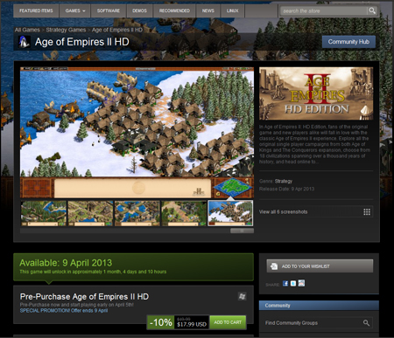This screenshot has height=338, width=394.
Task: Share on Twitter icon
Action: [x=293, y=284]
